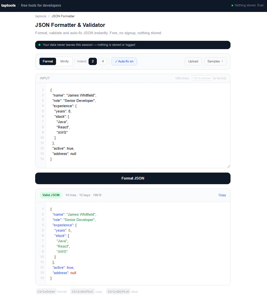The image size is (267, 301).
Task: Switch to Minify mode
Action: (x=65, y=61)
